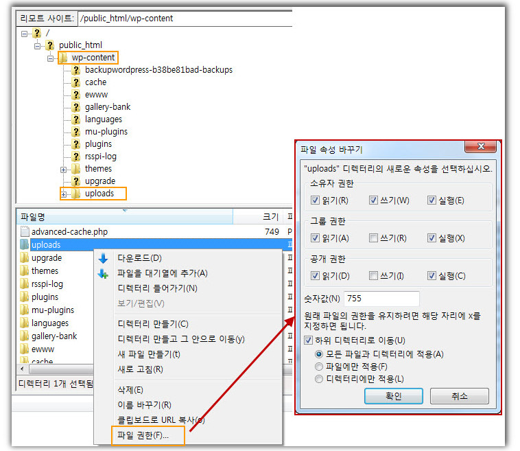Click the folder icon next to themes in tree
This screenshot has width=520, height=451.
point(75,169)
